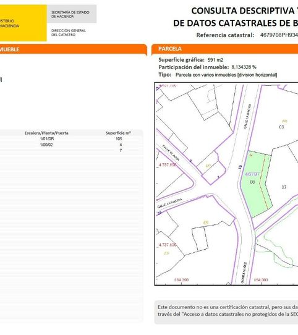The height and width of the screenshot is (335, 298).
Task: Click the Escalera/Planta/Puerta column header
Action: click(46, 133)
